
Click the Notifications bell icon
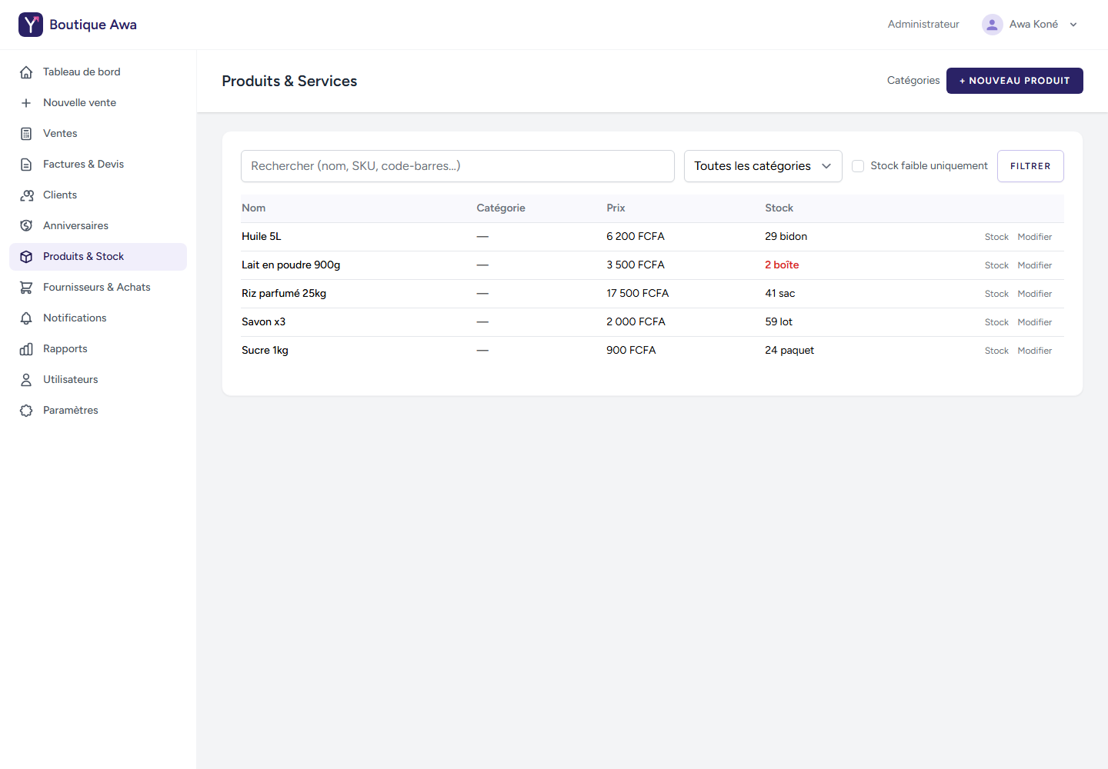[26, 318]
